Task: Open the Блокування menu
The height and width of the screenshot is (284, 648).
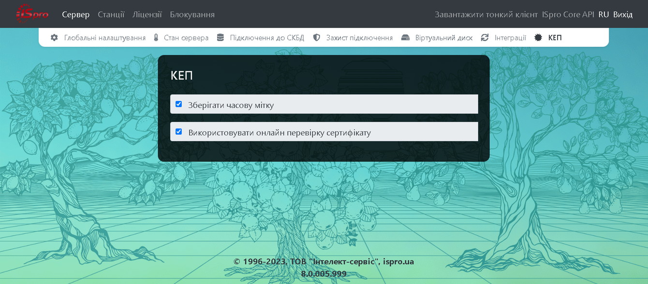Action: 192,14
